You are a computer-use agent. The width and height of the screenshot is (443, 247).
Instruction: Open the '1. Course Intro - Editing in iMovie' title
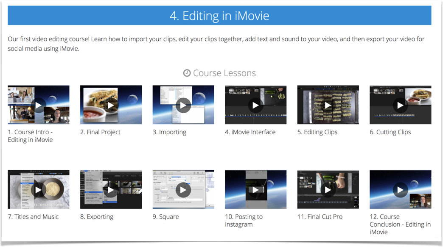[30, 136]
